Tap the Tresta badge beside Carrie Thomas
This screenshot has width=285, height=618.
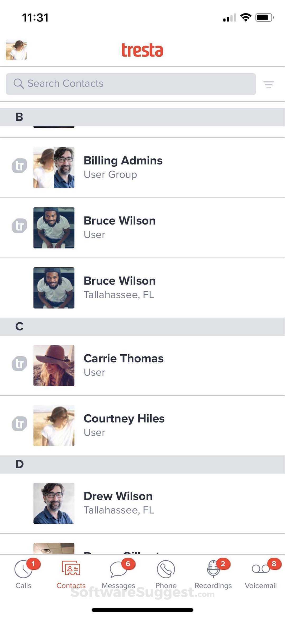click(x=20, y=364)
